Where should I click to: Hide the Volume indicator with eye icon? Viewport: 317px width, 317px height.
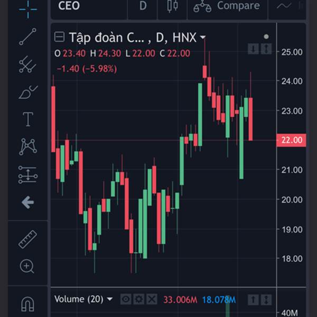coord(126,299)
